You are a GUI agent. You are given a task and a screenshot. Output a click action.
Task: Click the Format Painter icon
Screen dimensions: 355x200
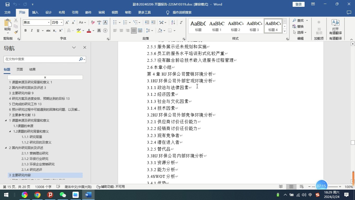pos(16,32)
